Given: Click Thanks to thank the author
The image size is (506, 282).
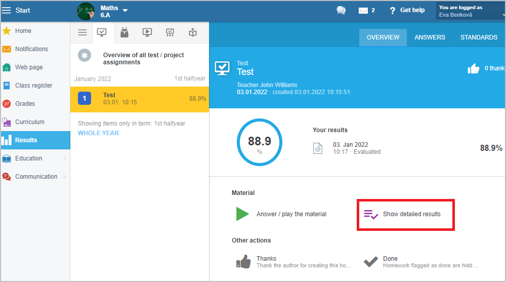Looking at the screenshot, I should pos(267,258).
